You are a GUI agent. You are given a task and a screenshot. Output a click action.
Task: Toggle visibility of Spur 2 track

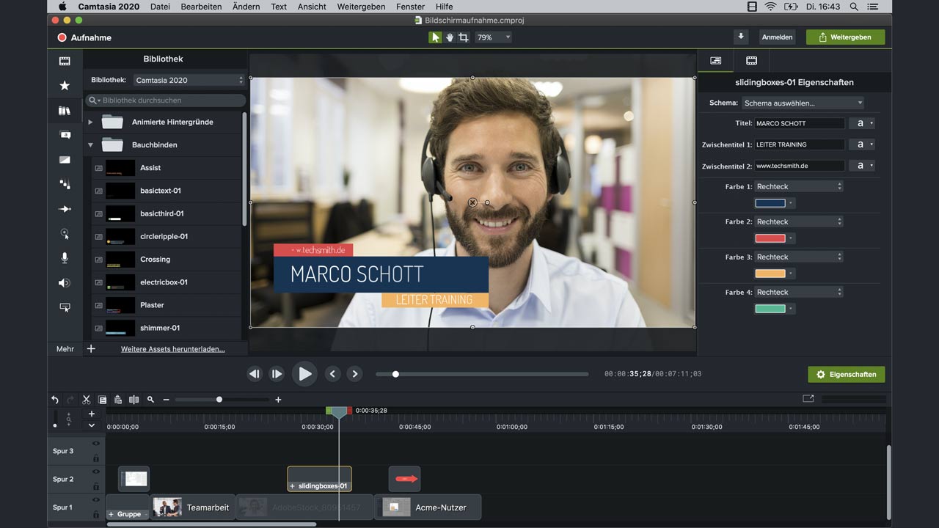(95, 472)
